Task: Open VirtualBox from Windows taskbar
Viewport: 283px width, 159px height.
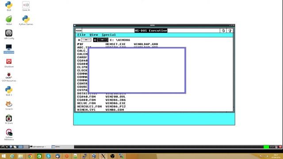Action: [94, 156]
